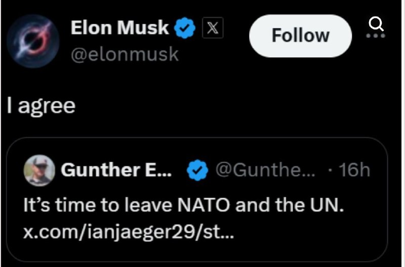Follow Elon Musk with the Follow button
This screenshot has height=267, width=405.
tap(300, 35)
